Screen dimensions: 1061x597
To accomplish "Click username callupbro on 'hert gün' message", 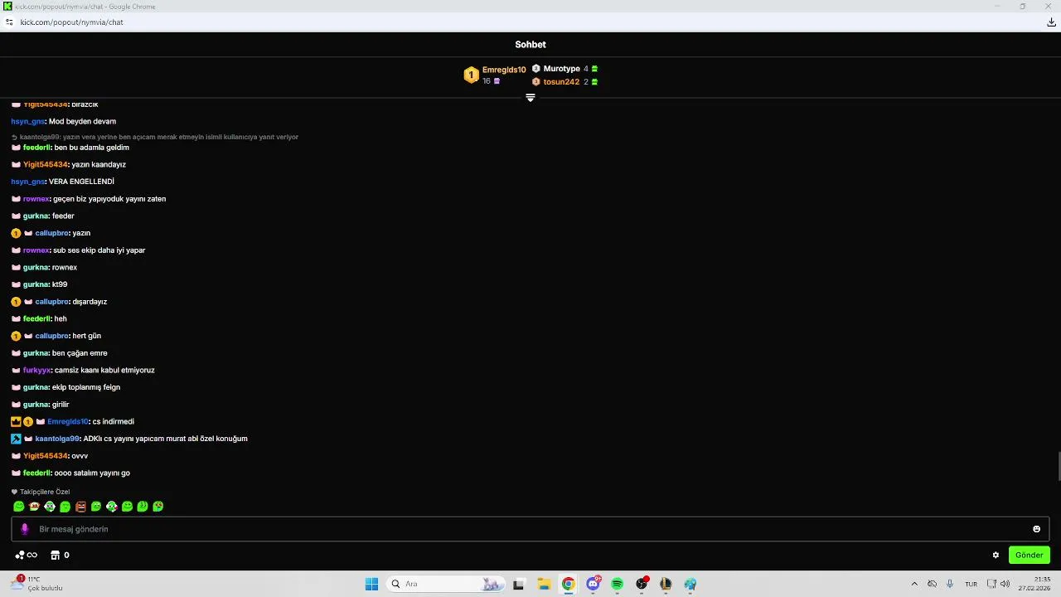I will click(51, 337).
